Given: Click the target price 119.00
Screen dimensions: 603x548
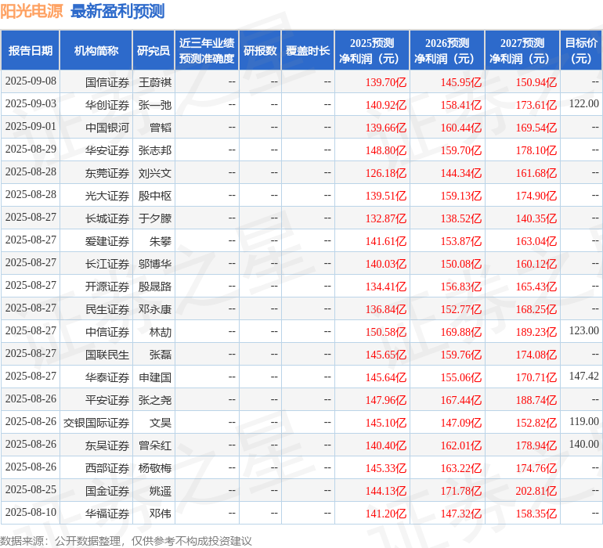Looking at the screenshot, I should (583, 421).
